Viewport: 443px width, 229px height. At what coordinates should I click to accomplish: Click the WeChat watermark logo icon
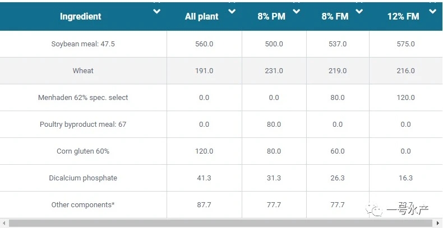(374, 209)
